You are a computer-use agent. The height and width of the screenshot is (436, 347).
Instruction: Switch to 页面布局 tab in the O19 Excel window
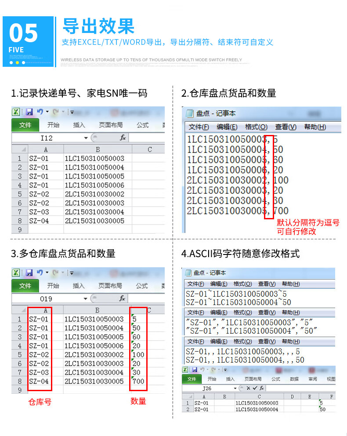(110, 286)
